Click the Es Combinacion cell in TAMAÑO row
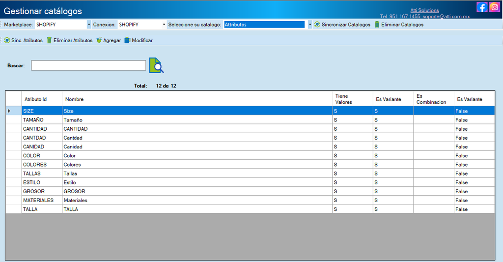The width and height of the screenshot is (503, 262). tap(433, 120)
